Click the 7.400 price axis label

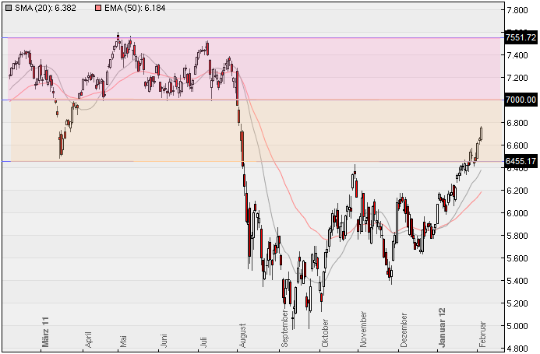click(x=517, y=55)
